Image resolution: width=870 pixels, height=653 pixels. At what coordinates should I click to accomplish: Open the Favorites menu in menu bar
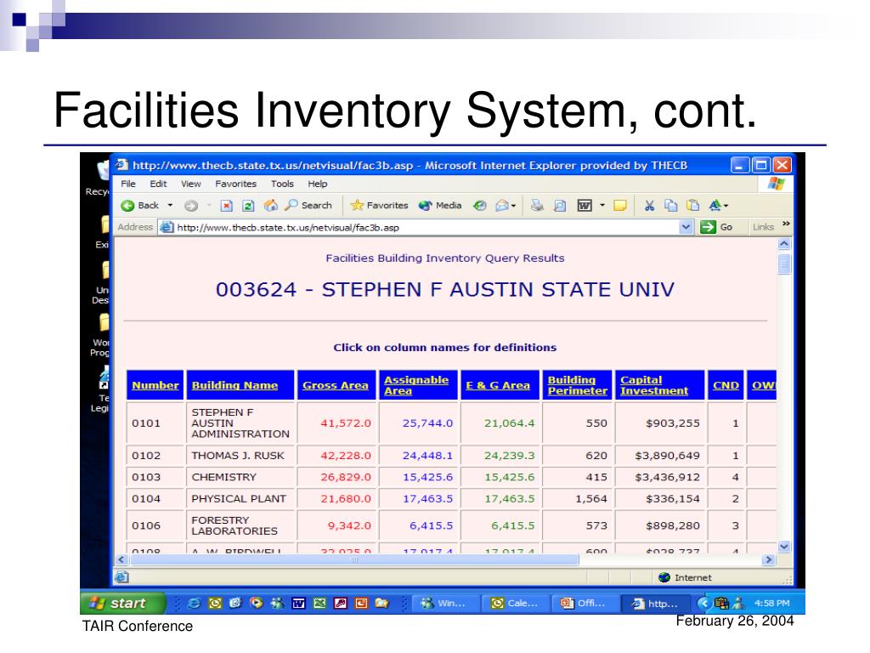[236, 184]
